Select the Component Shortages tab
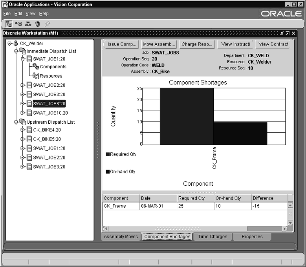306x267 pixels. coord(167,237)
